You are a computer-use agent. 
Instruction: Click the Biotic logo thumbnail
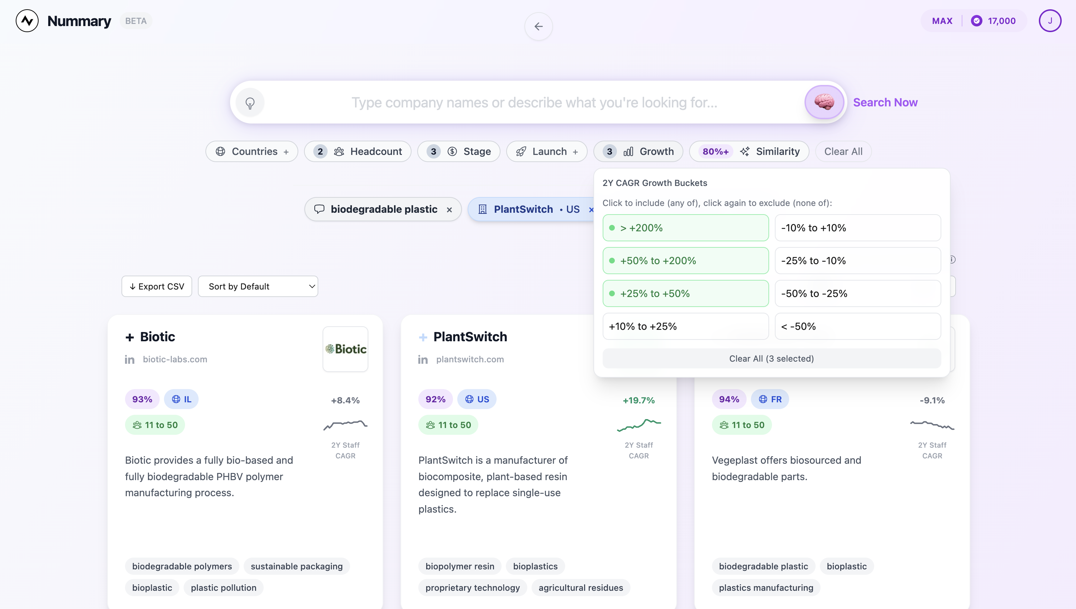[345, 349]
